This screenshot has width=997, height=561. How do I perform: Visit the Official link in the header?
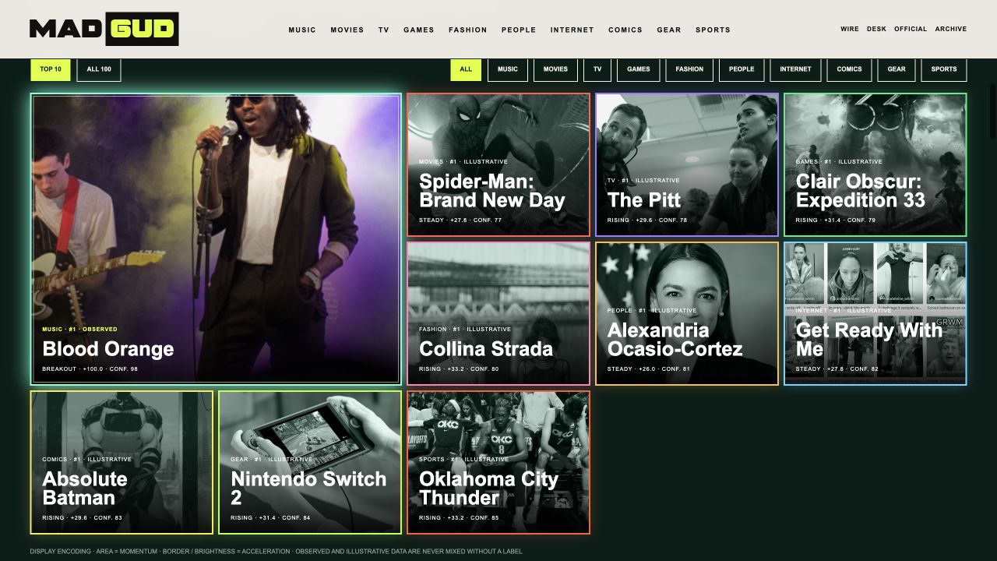pos(911,29)
